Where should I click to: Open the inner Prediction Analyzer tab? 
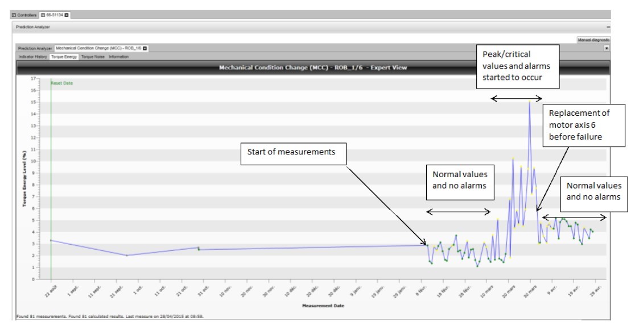(35, 48)
